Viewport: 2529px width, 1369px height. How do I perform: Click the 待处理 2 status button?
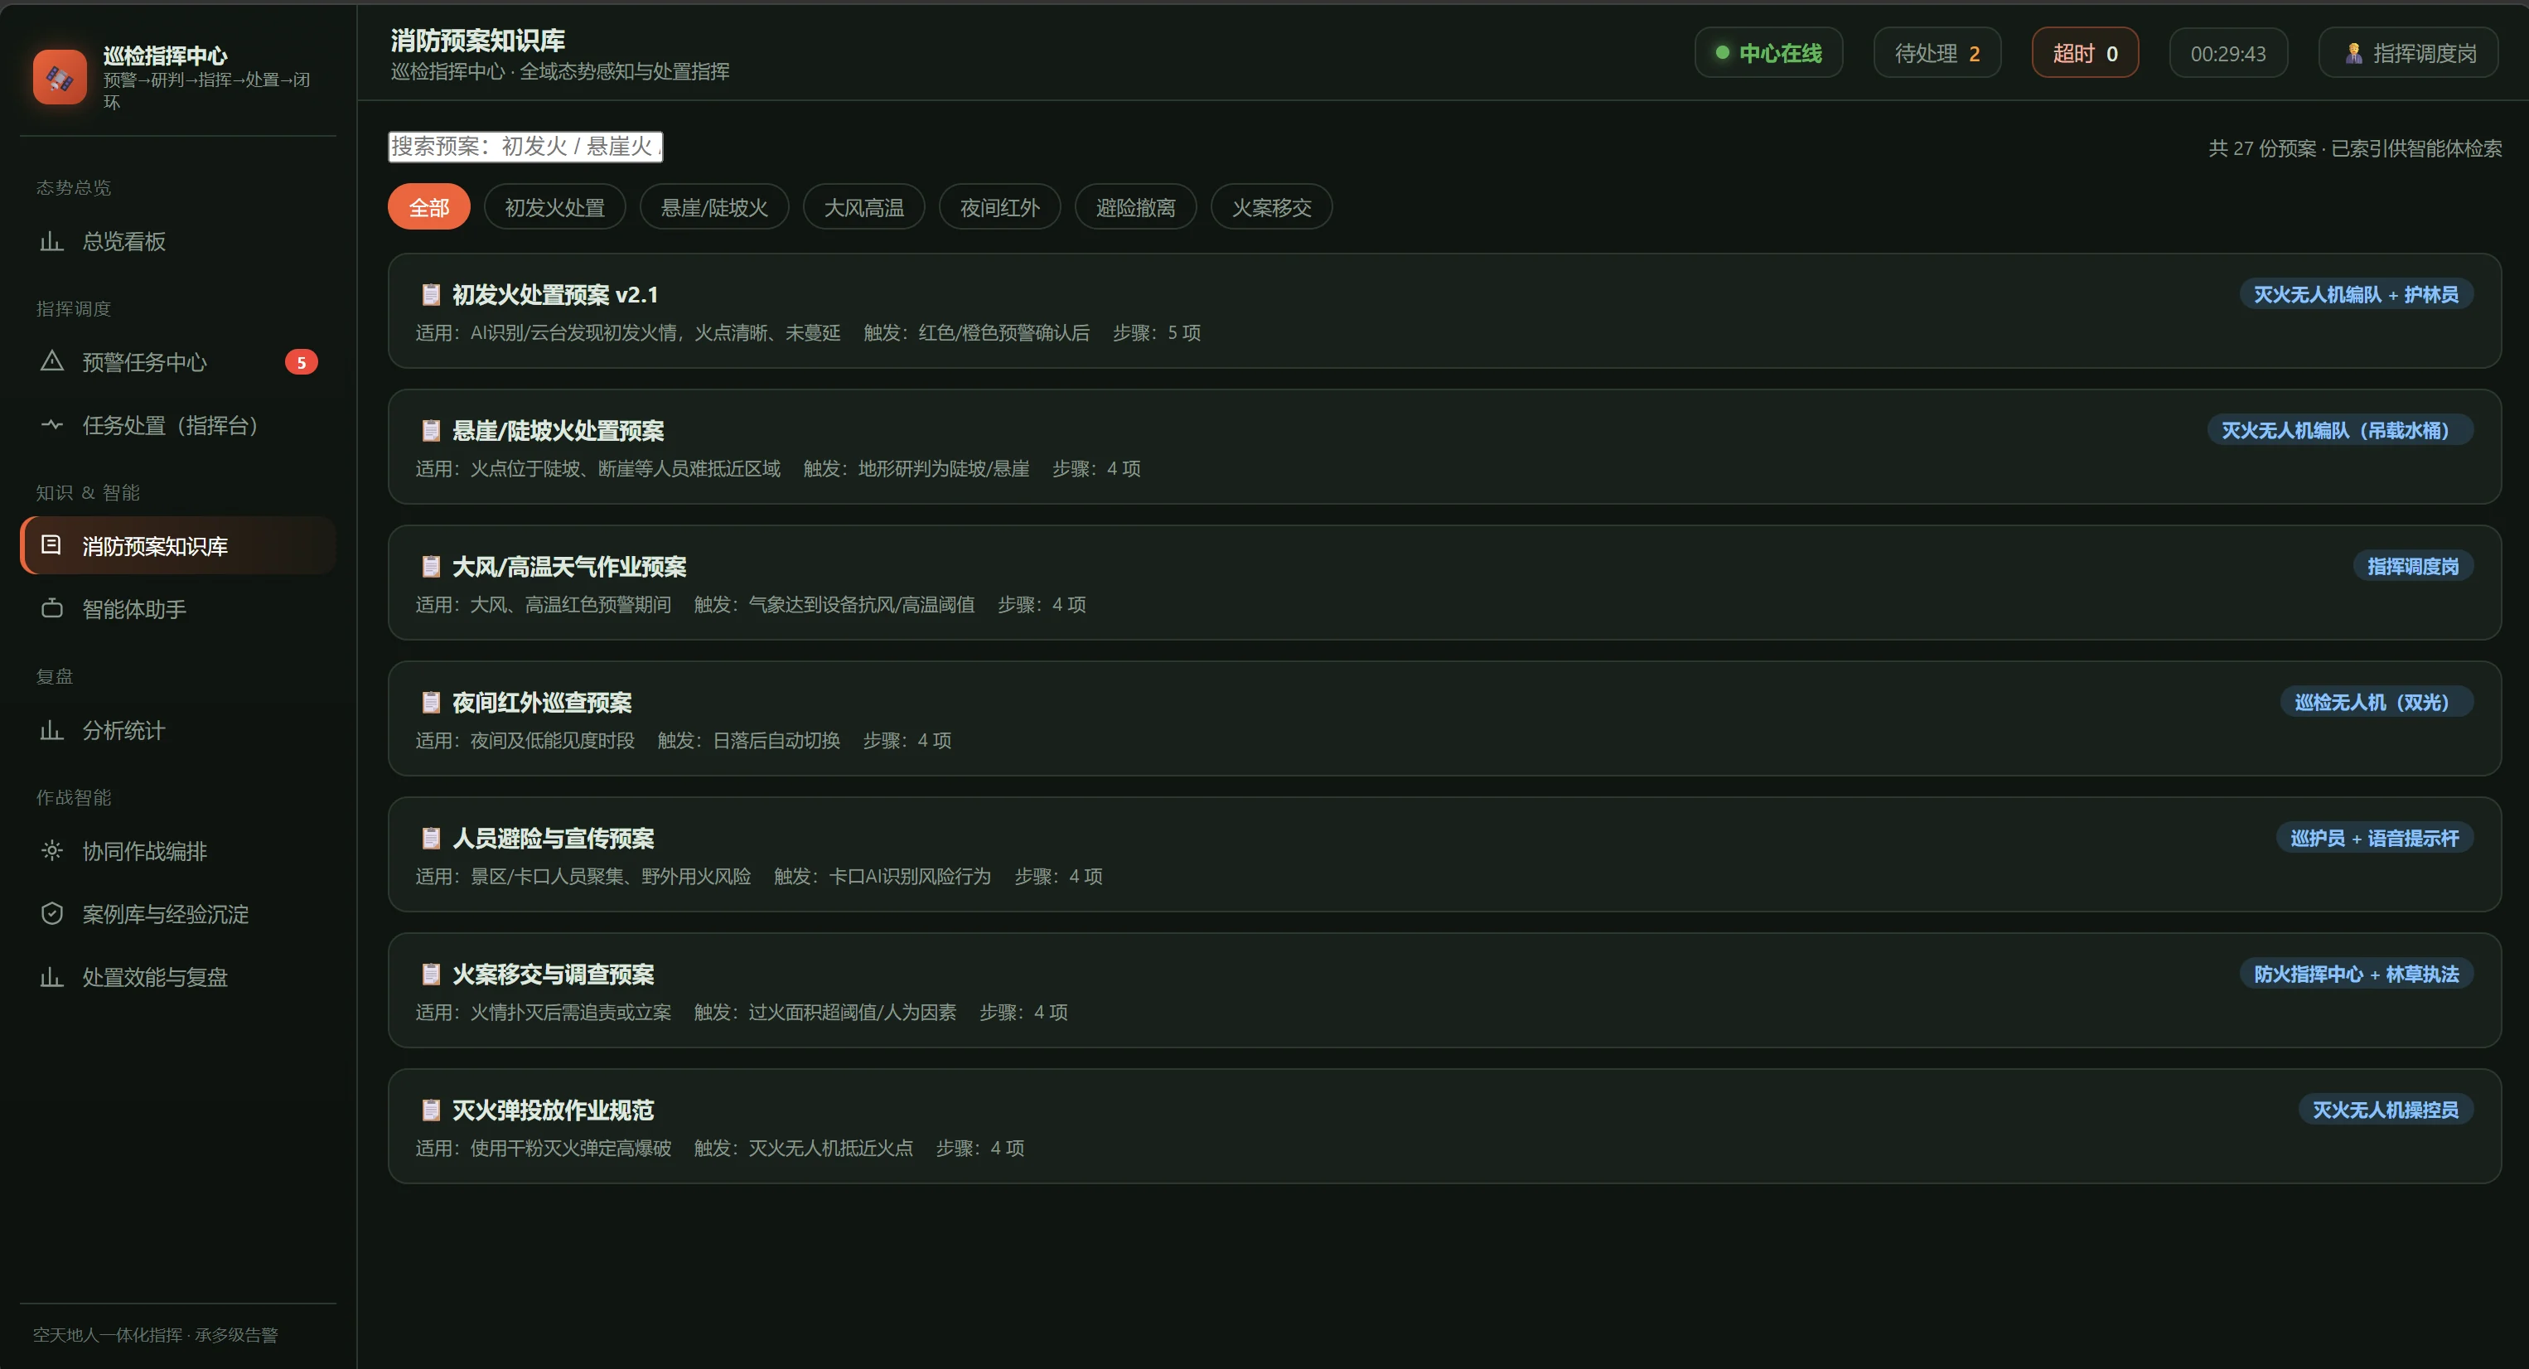1936,53
